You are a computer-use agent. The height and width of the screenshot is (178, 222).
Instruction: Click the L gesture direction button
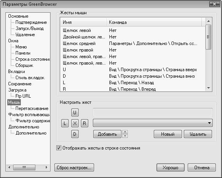65,123
